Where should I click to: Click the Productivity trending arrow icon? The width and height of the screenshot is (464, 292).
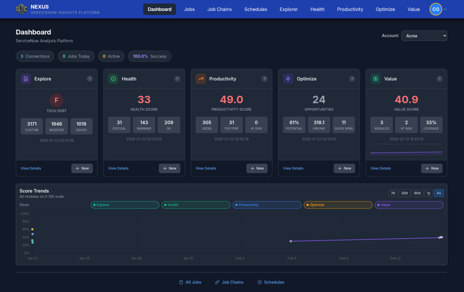pos(201,79)
